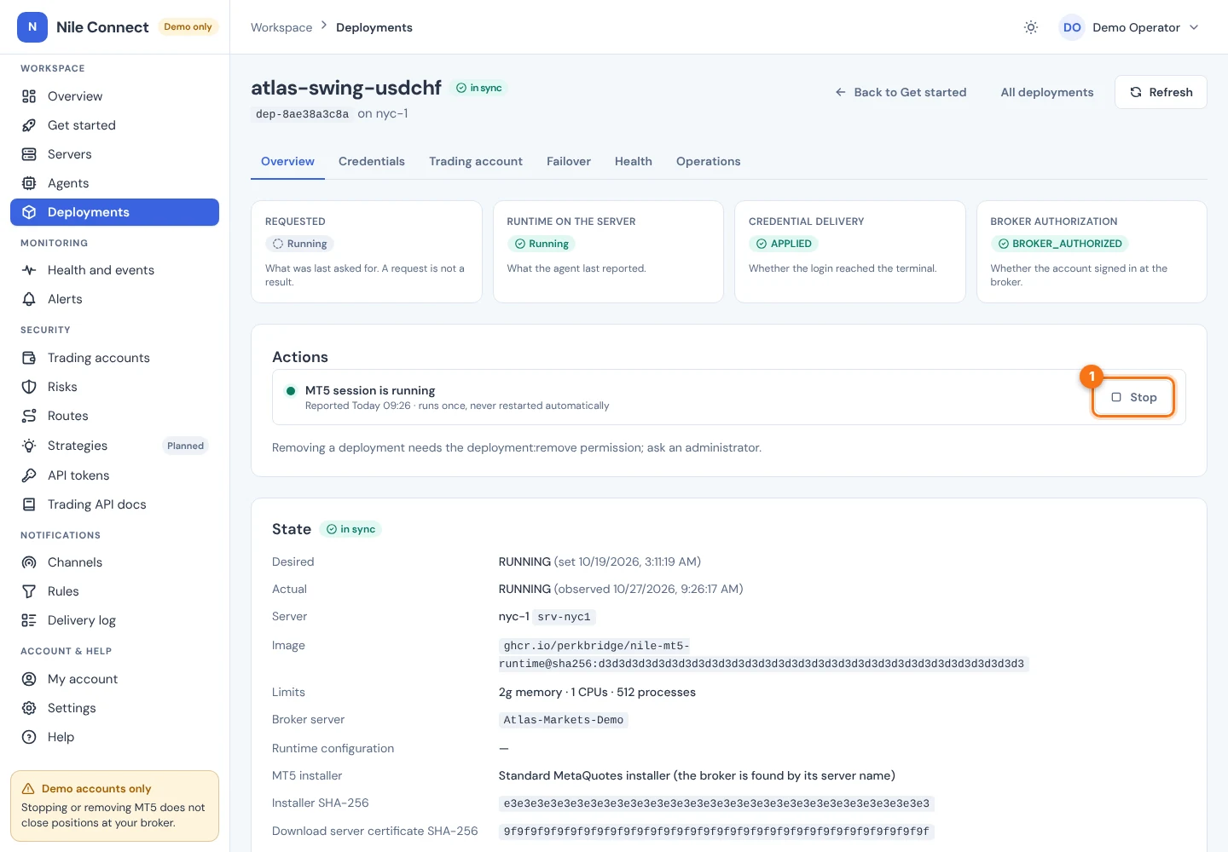The width and height of the screenshot is (1228, 852).
Task: Follow the Back to Get started link
Action: click(x=901, y=92)
